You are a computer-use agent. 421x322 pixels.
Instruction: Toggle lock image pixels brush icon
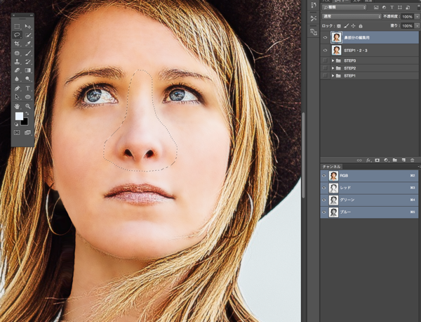coord(347,26)
